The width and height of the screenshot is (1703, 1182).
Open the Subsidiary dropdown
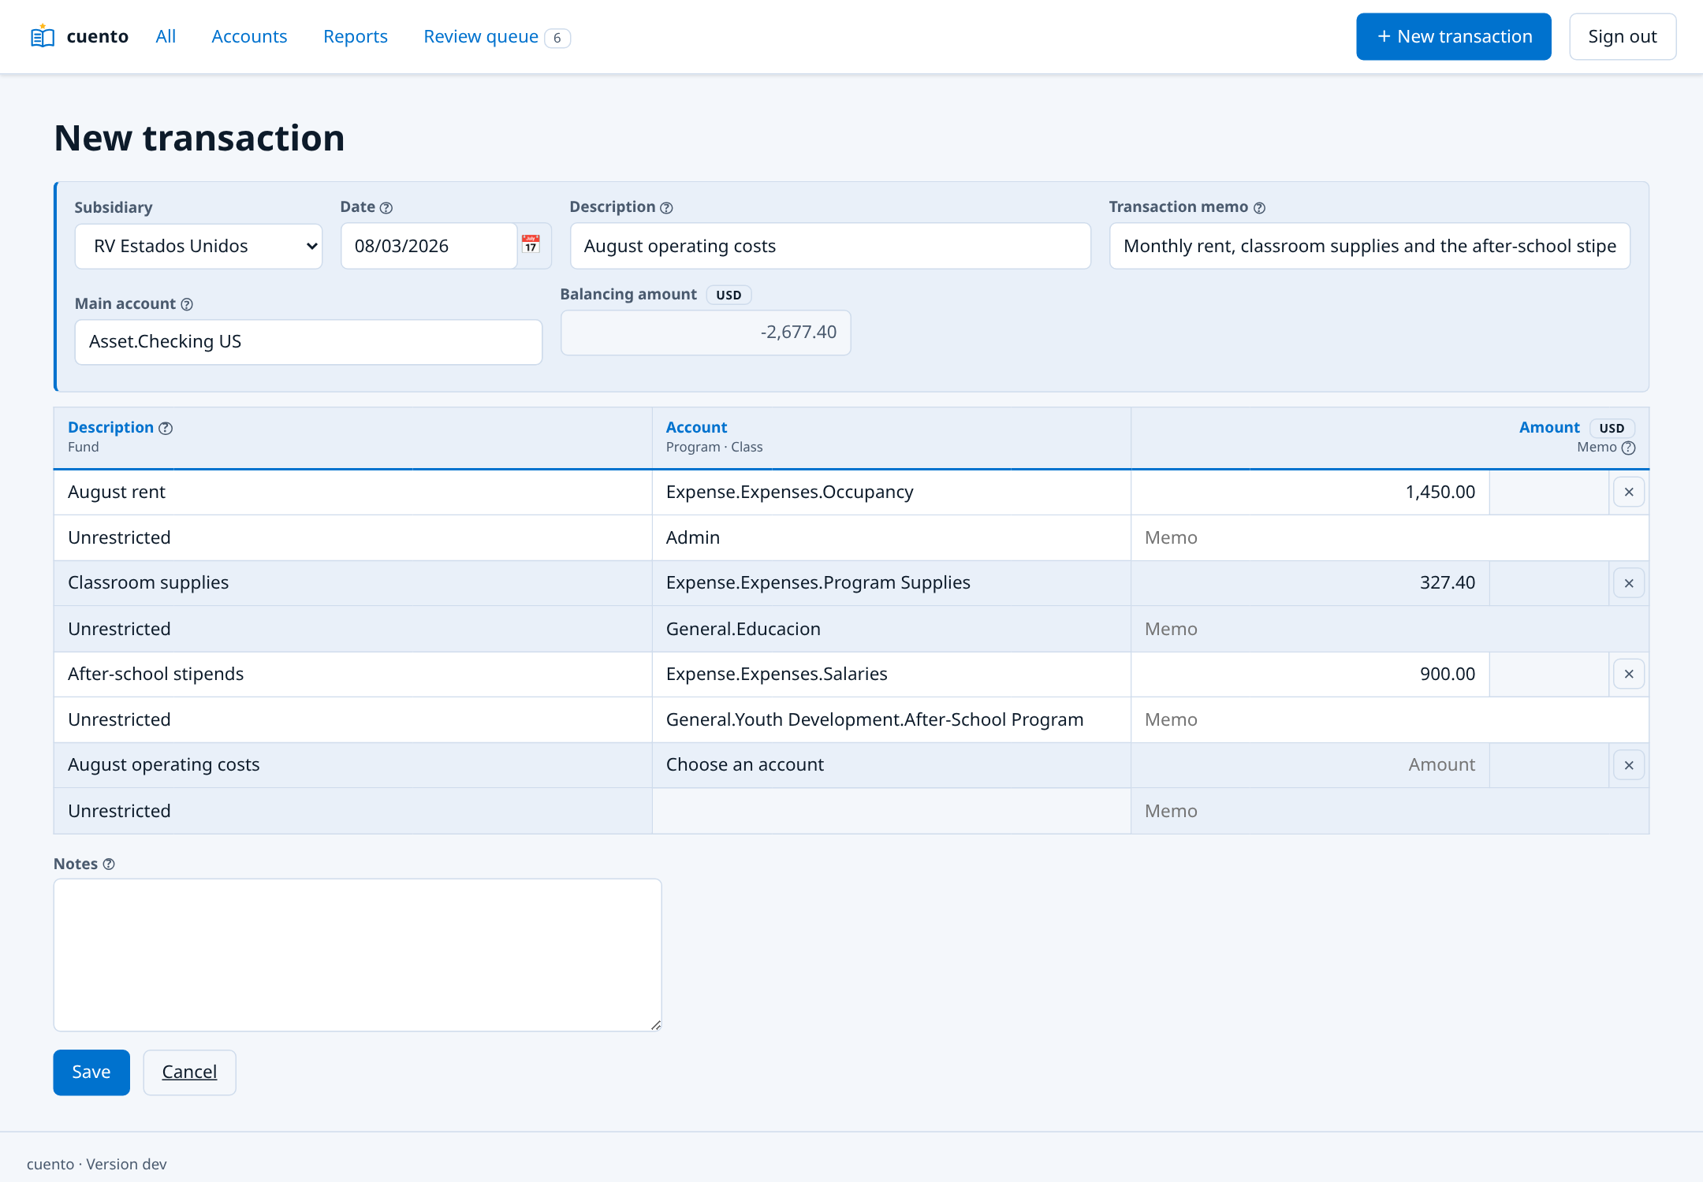tap(199, 246)
